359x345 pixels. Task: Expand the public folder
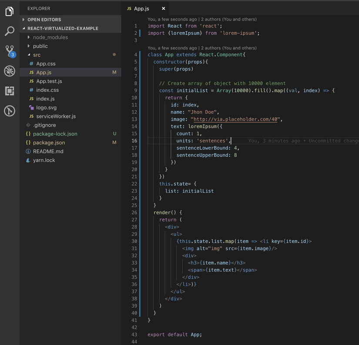[40, 46]
